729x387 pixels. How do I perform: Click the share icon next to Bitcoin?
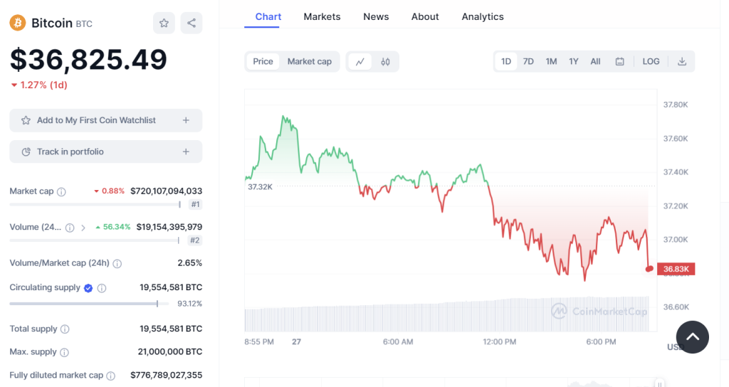(192, 23)
